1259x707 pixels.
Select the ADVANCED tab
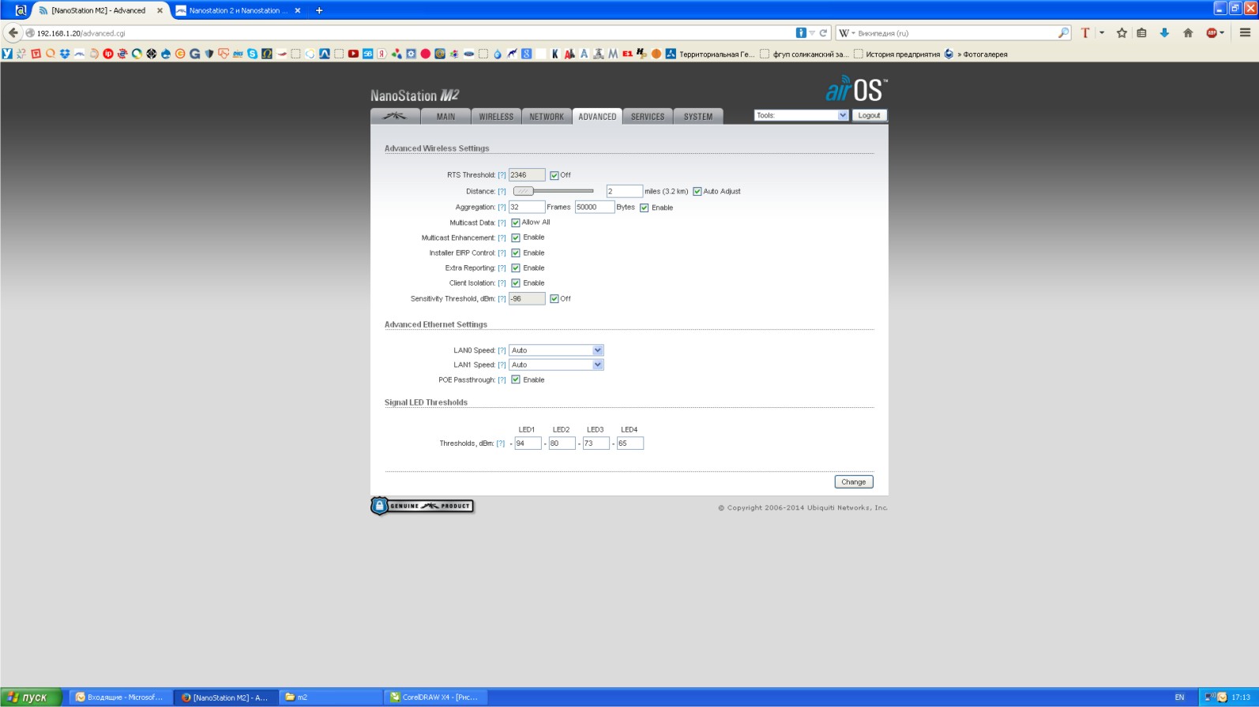pyautogui.click(x=597, y=116)
